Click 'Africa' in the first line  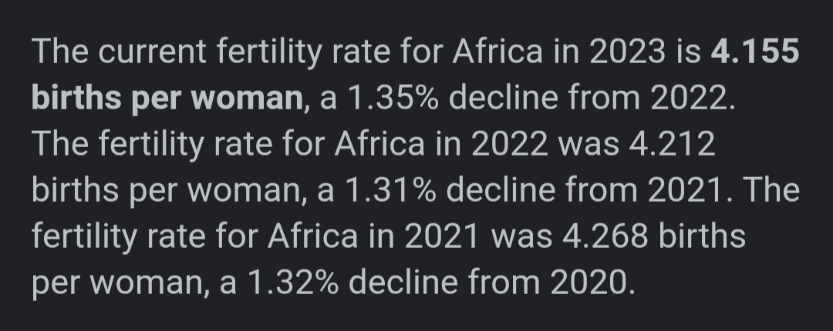497,52
